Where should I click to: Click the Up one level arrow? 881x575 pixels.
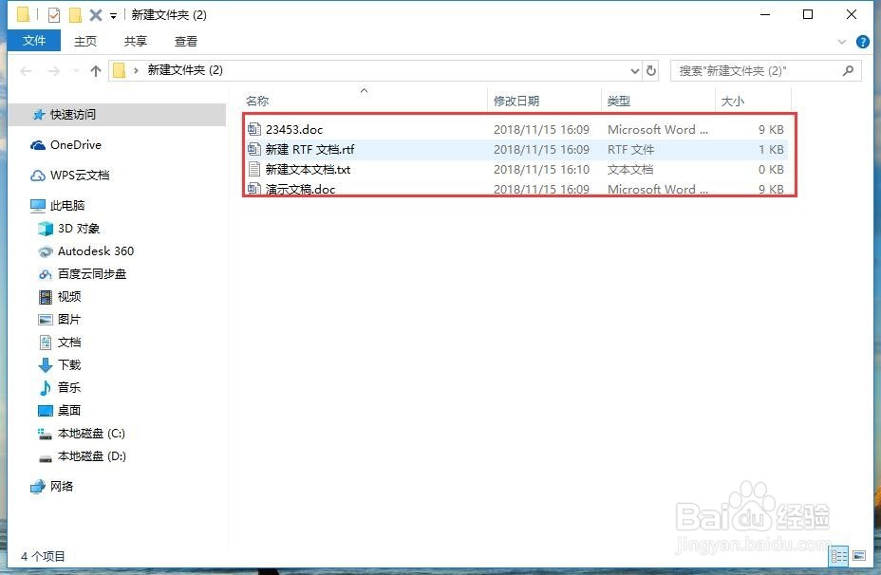tap(96, 71)
